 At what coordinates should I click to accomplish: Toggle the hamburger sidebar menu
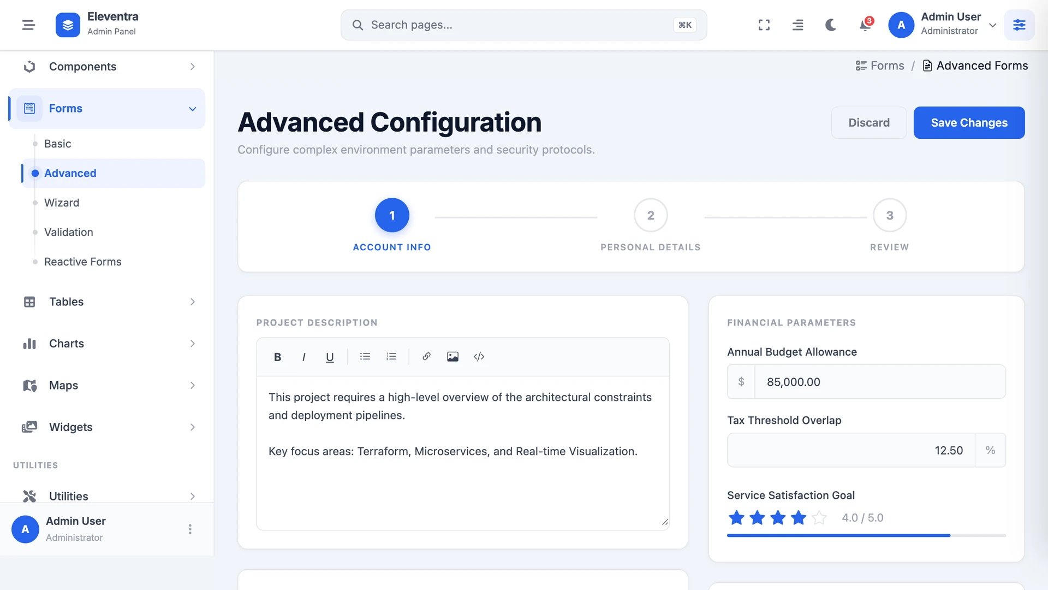[28, 25]
